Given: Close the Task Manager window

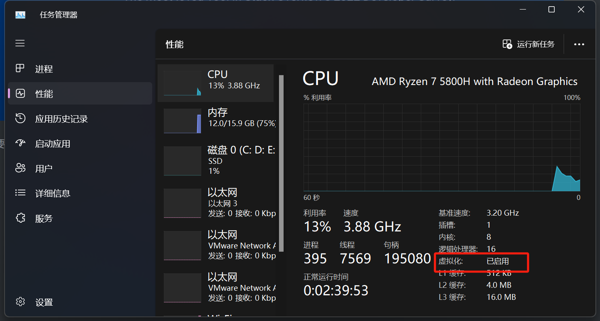Looking at the screenshot, I should point(581,10).
